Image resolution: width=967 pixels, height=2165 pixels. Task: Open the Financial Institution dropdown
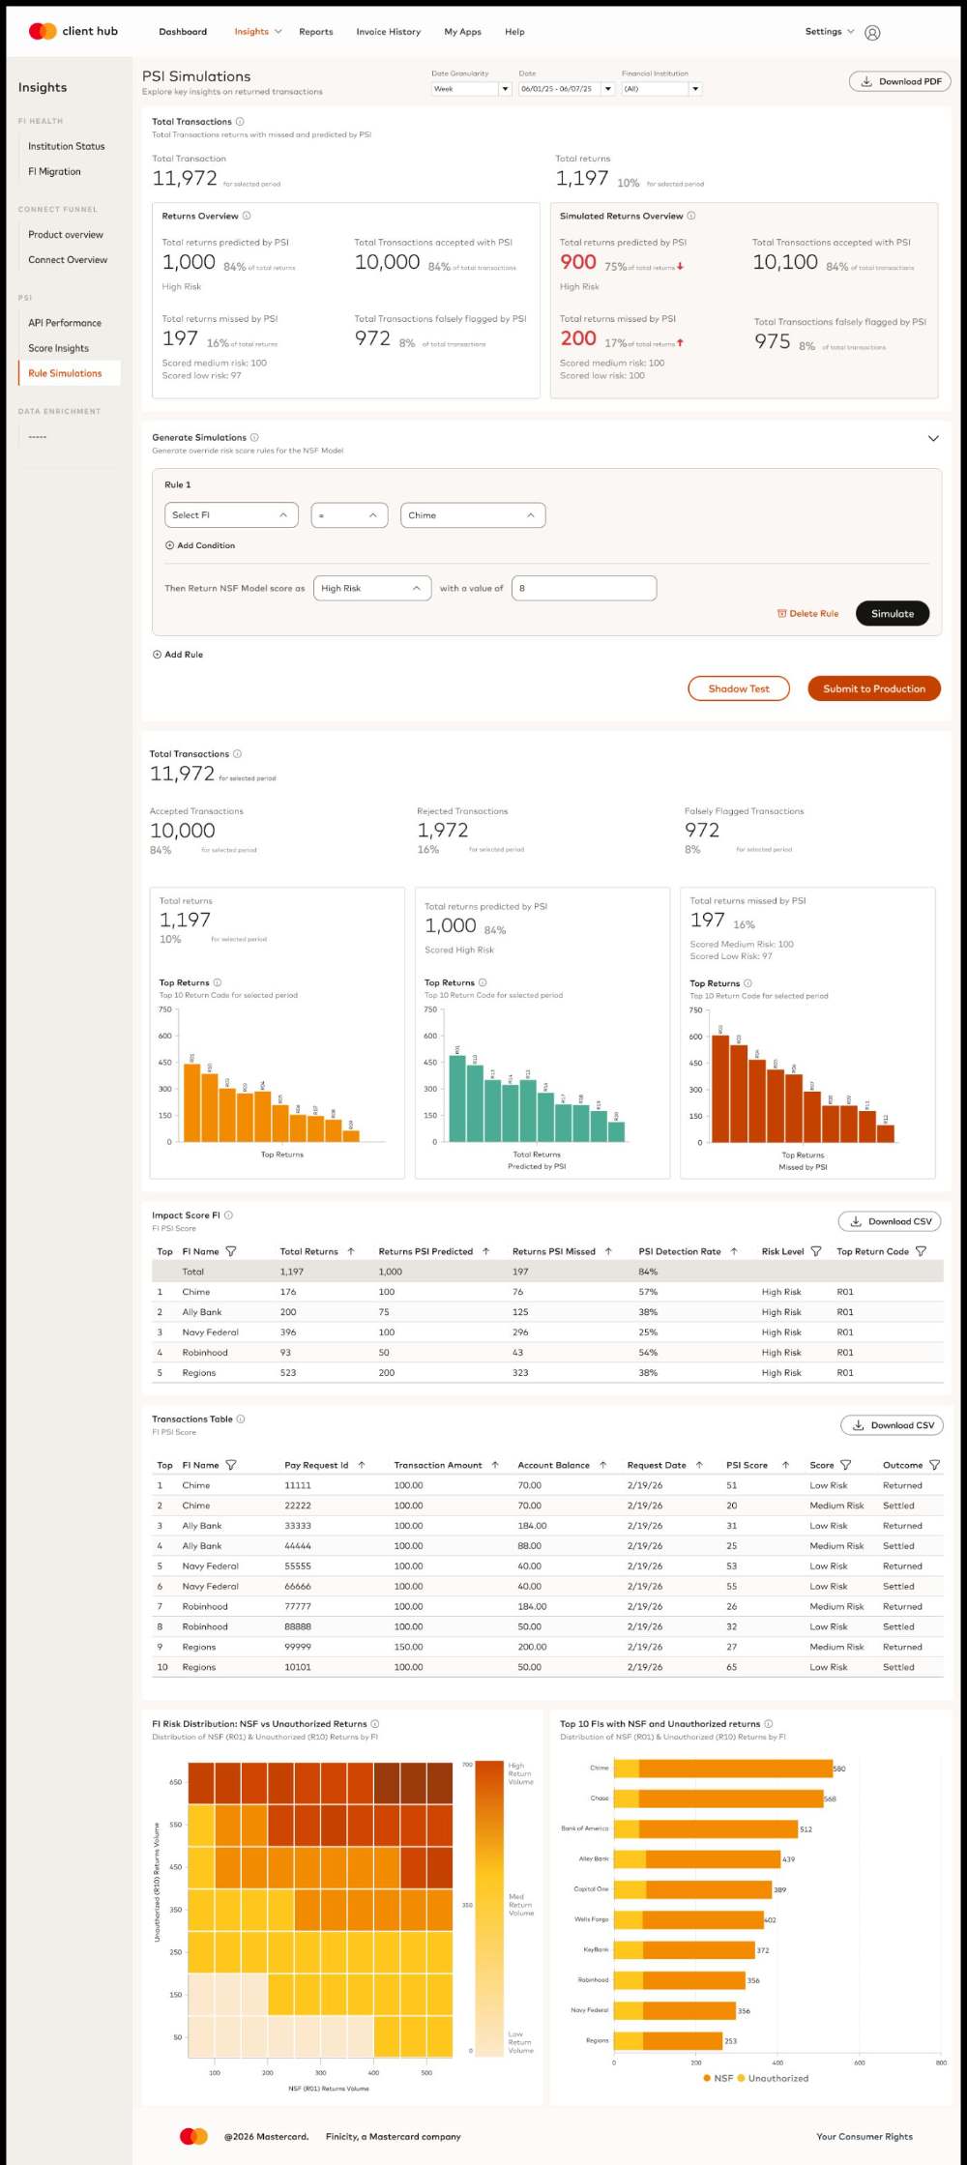point(661,89)
